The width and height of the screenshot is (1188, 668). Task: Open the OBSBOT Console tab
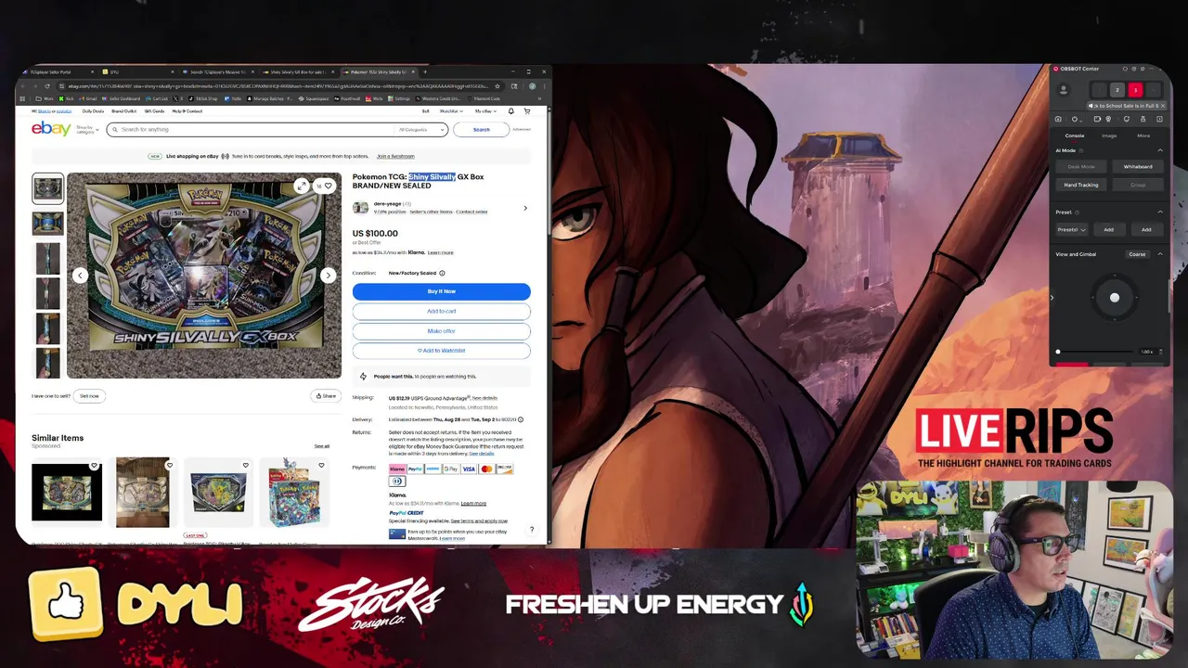pos(1074,135)
